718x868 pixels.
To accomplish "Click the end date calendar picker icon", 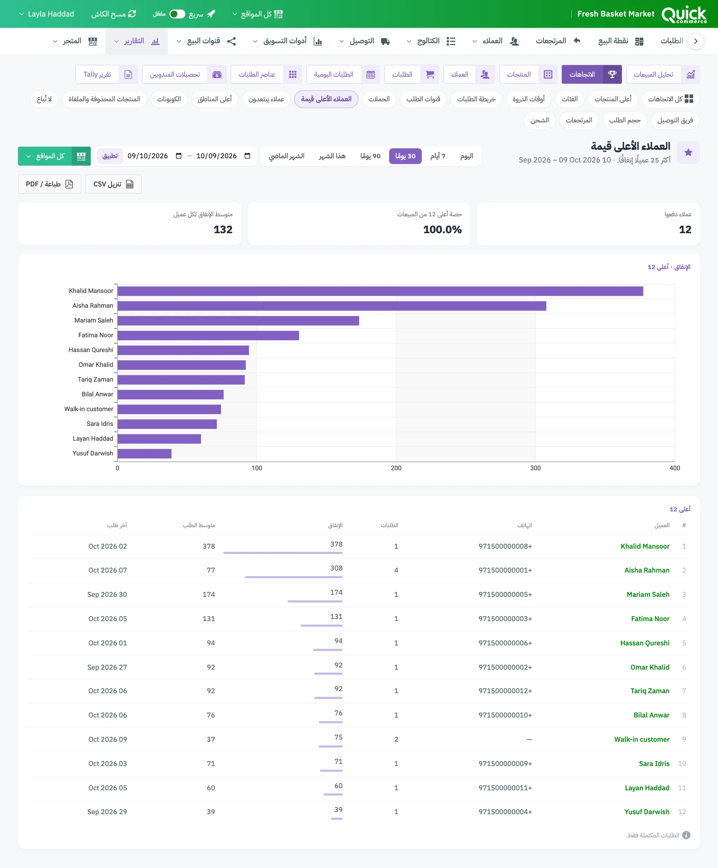I will click(179, 156).
